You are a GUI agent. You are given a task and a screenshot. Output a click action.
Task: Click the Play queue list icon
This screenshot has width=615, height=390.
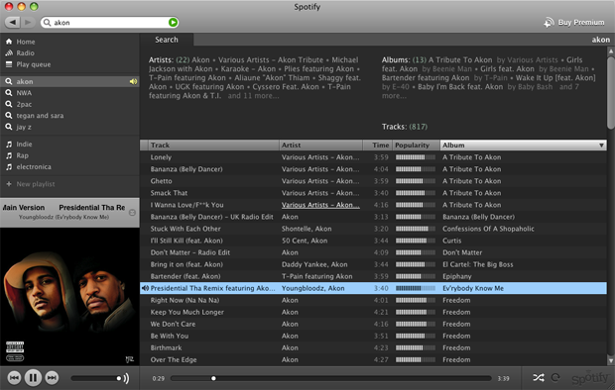(x=9, y=64)
